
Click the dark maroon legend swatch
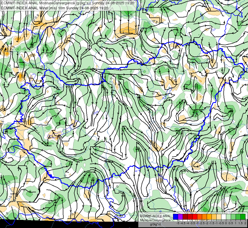tap(185, 217)
